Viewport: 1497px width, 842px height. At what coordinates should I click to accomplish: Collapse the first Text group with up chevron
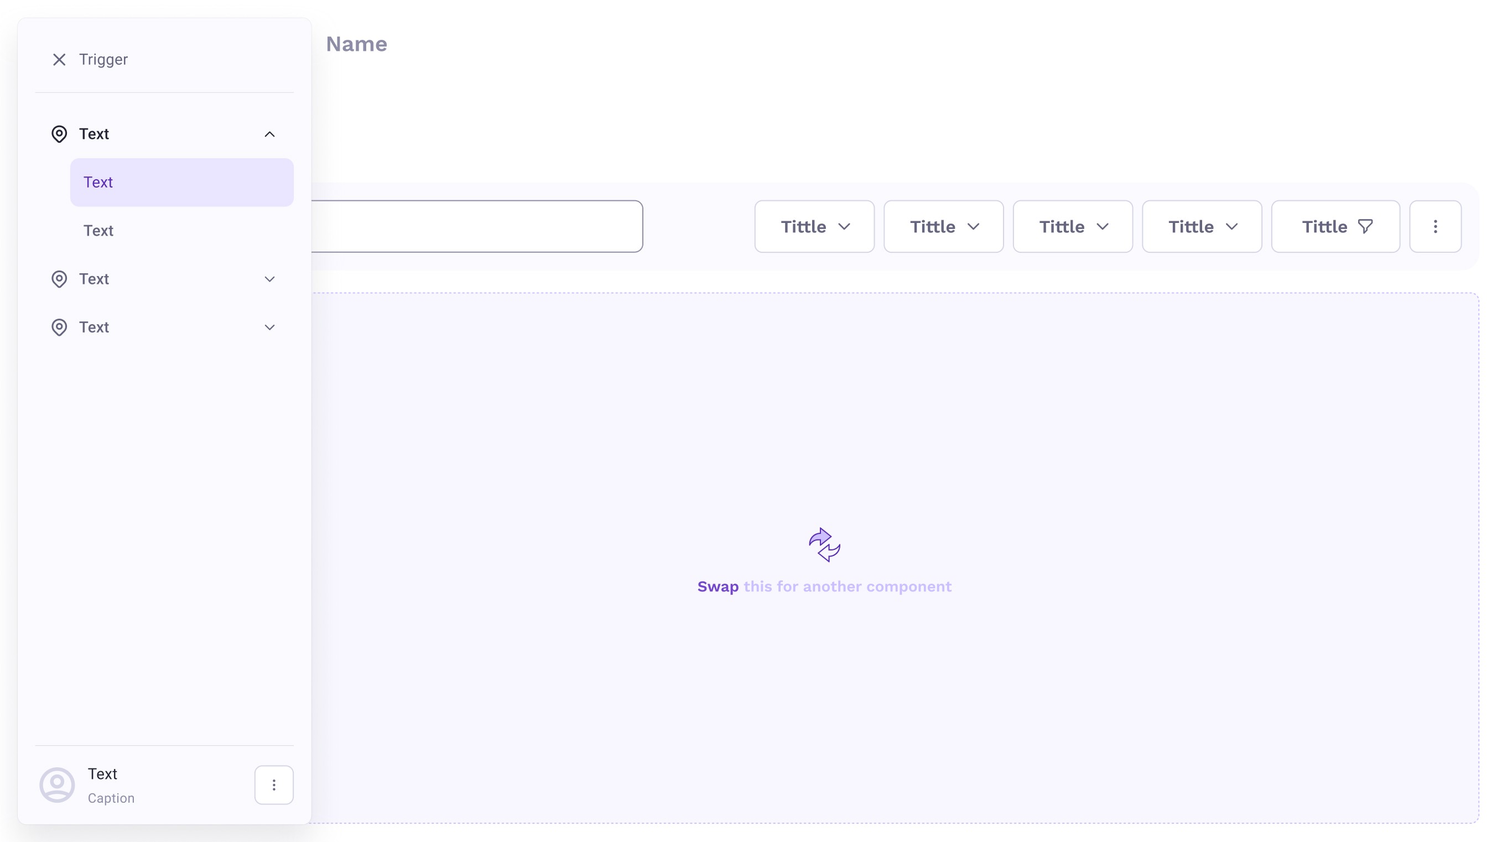pos(269,134)
